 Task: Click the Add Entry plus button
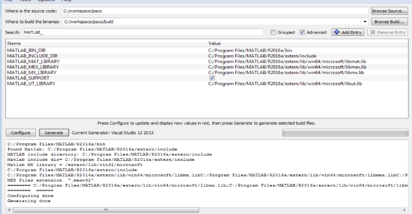point(348,32)
